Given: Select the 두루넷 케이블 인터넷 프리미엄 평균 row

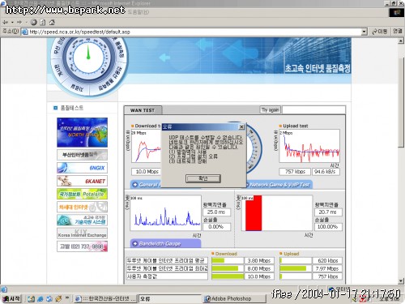Looking at the screenshot, I should click(x=167, y=260).
